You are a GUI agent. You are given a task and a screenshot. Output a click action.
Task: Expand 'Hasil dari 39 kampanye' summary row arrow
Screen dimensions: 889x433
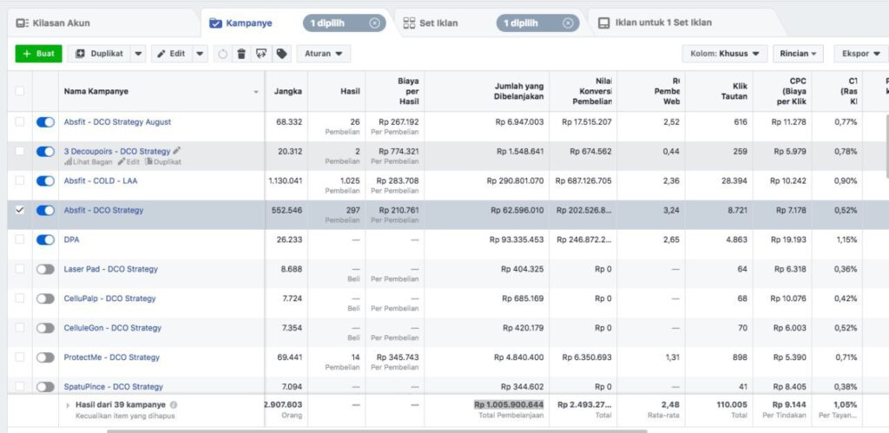click(69, 405)
